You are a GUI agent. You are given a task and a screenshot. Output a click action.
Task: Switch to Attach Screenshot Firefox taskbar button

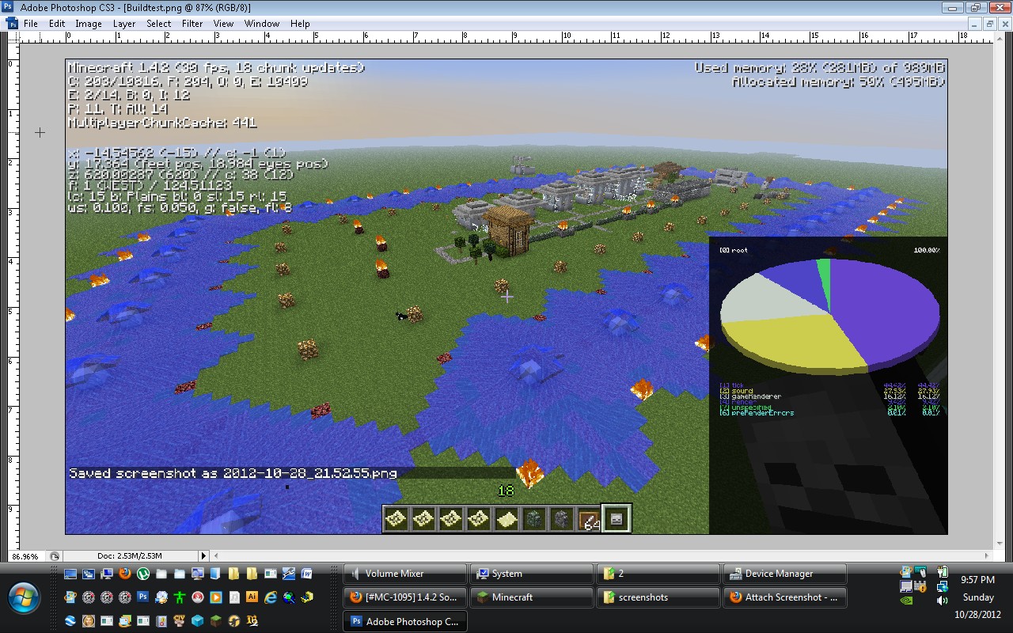coord(785,597)
